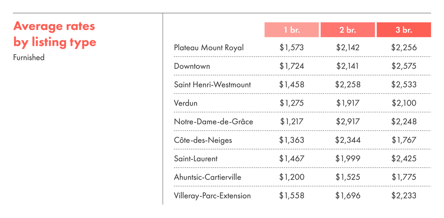444x218 pixels.
Task: Open the Saint Henri-Westmount row label
Action: [x=212, y=85]
